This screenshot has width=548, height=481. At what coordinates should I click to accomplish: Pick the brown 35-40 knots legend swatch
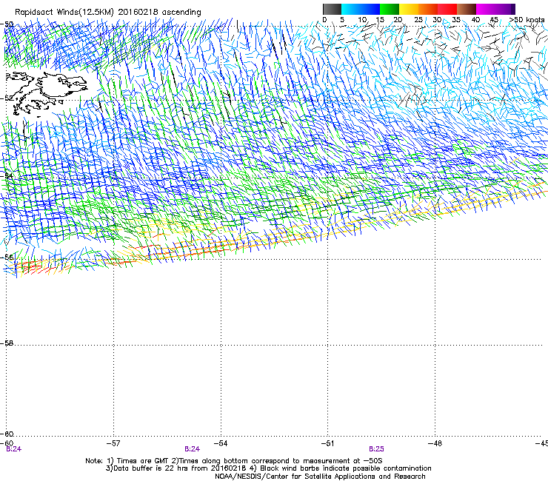pyautogui.click(x=467, y=9)
